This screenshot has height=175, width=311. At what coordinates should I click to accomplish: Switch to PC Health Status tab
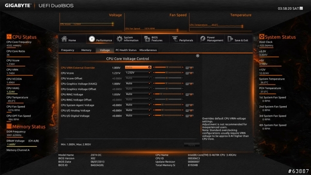coord(126,50)
